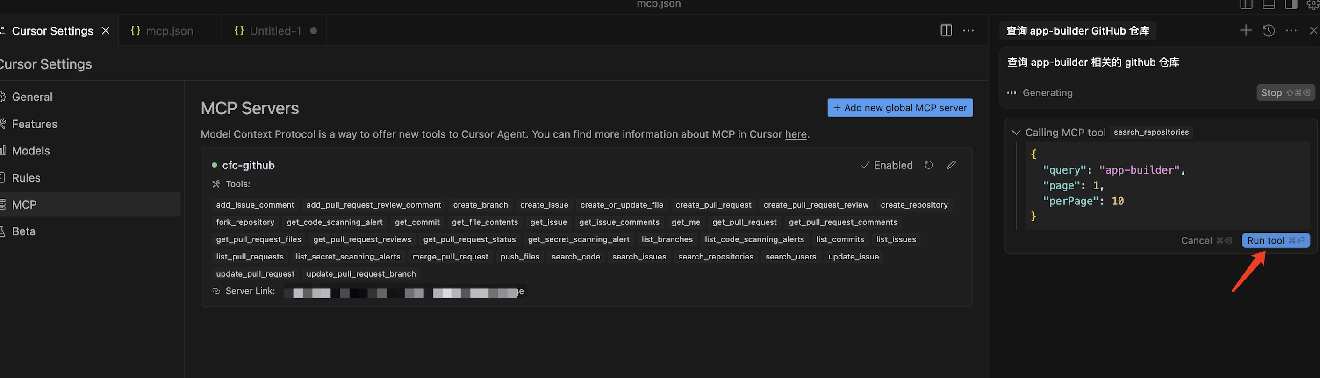Screen dimensions: 1320x378
Task: Close the Cursor Settings tab
Action: [106, 31]
